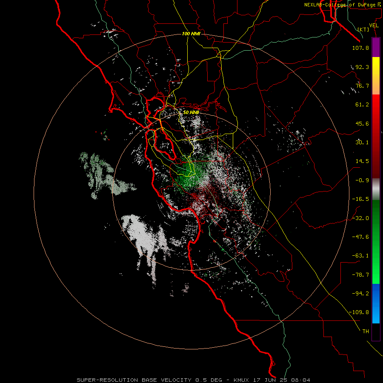Select the 107.8 scale value
The height and width of the screenshot is (383, 383).
(x=360, y=48)
